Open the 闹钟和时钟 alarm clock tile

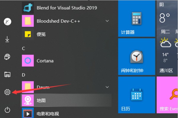(136, 56)
